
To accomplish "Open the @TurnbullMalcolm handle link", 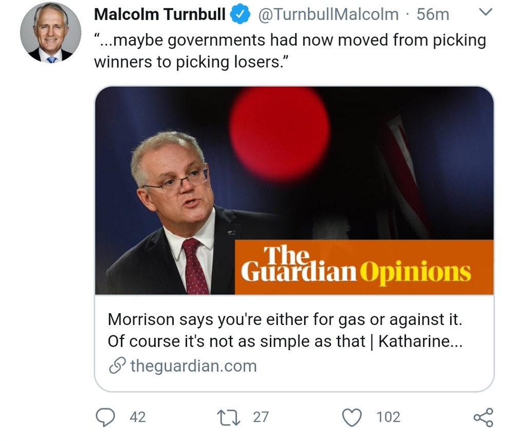I will [327, 14].
